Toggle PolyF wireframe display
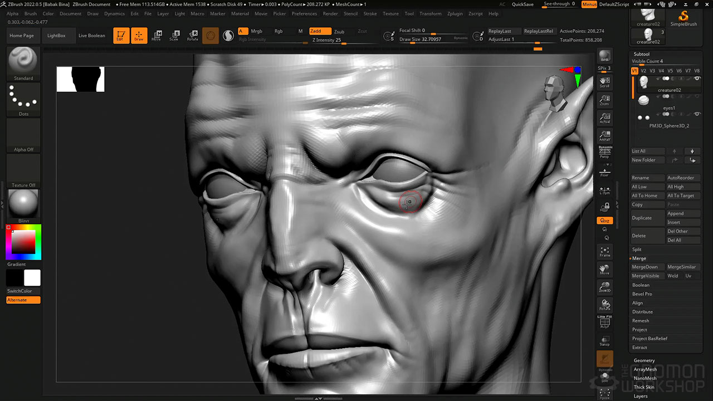This screenshot has width=713, height=401. 604,322
